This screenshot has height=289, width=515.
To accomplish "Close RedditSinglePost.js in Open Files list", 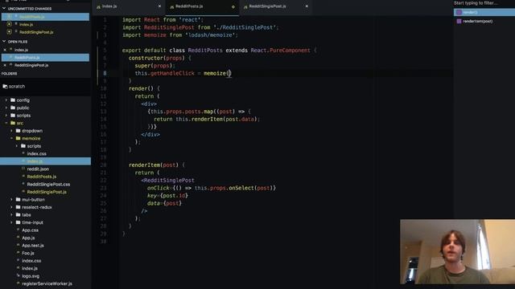I will (x=5, y=65).
